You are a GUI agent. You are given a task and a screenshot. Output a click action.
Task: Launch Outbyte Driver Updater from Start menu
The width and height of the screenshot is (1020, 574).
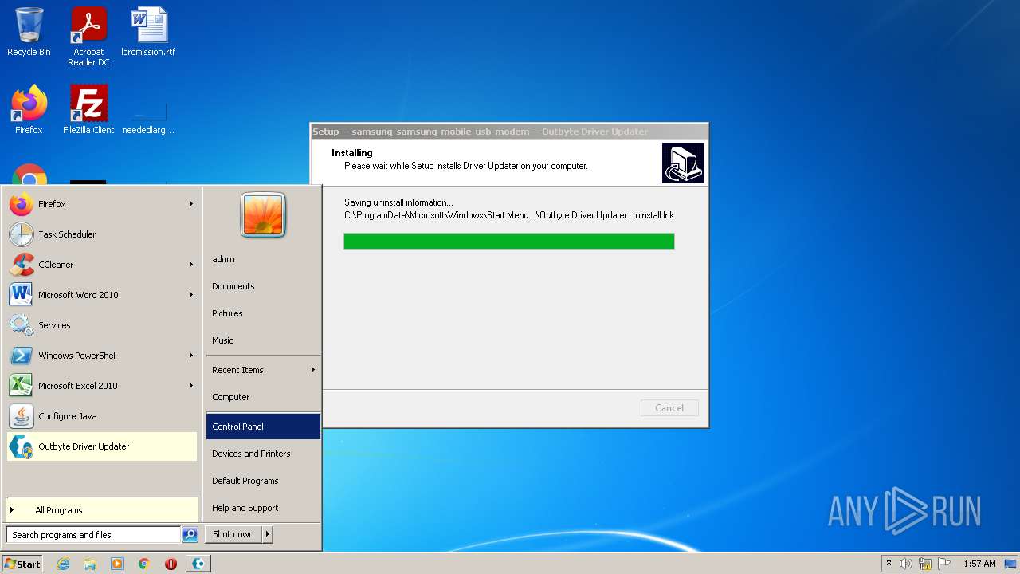coord(101,446)
